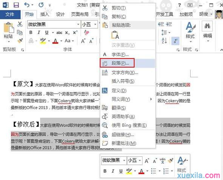Toggle superscript x² in the ribbon
Viewport: 223px width, 180px height.
(75, 32)
